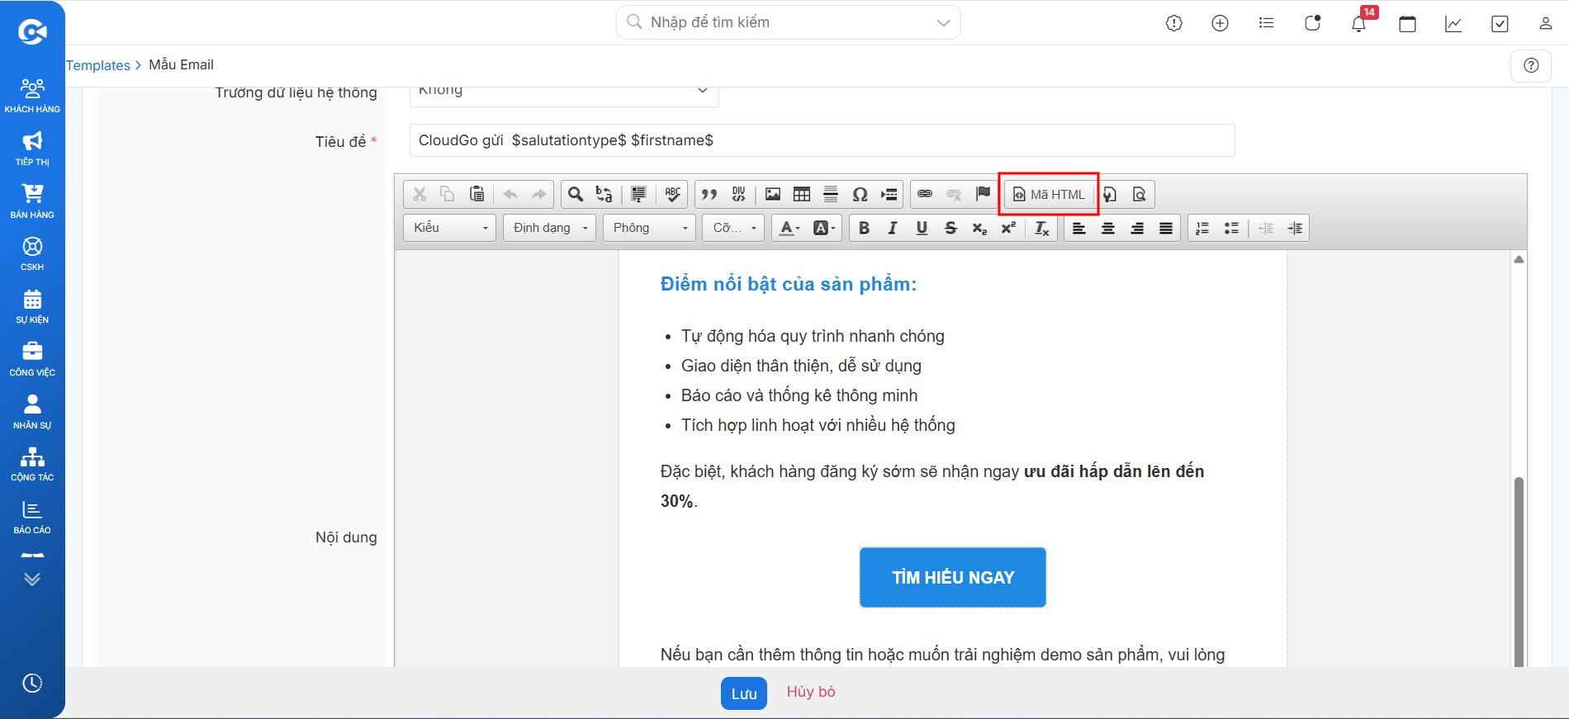Click the ABC spell check icon
The height and width of the screenshot is (719, 1569).
tap(673, 194)
